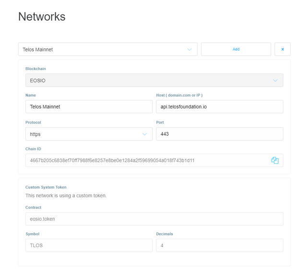Image resolution: width=307 pixels, height=275 pixels.
Task: Click the Host ( domain.com or IP ) label
Action: tap(179, 95)
